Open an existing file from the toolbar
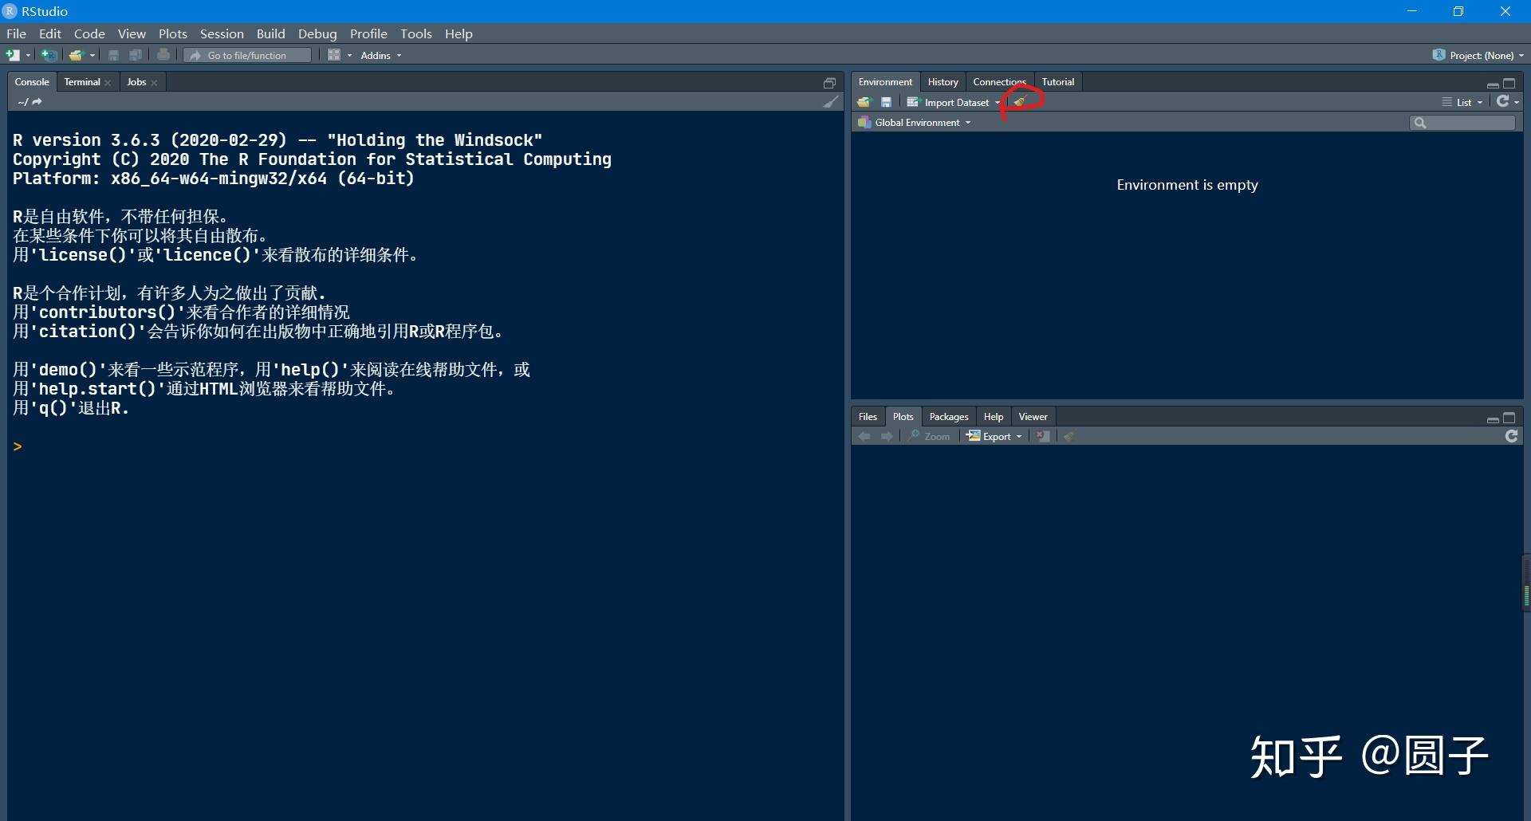1531x821 pixels. point(77,54)
